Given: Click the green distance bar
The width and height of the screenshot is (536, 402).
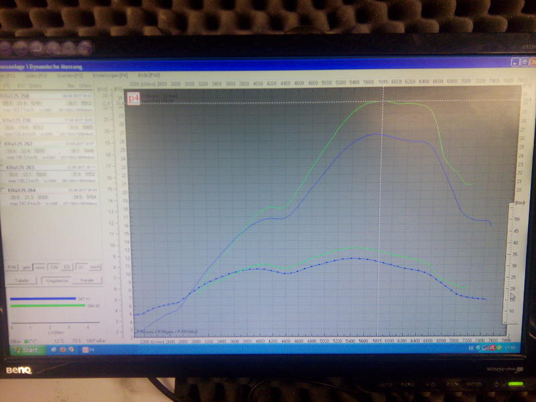Looking at the screenshot, I should tap(48, 306).
